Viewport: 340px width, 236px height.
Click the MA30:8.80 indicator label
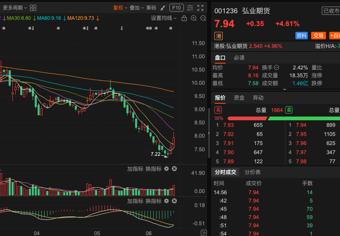coord(19,18)
